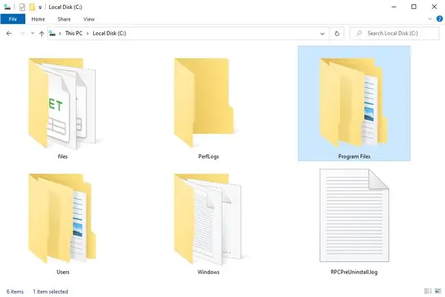Switch to large thumbnails view icon
Viewport: 445px width, 297px height.
438,291
